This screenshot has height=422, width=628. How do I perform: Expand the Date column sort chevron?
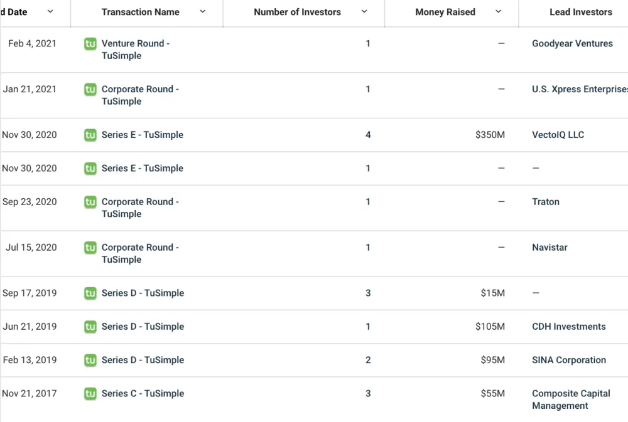50,12
